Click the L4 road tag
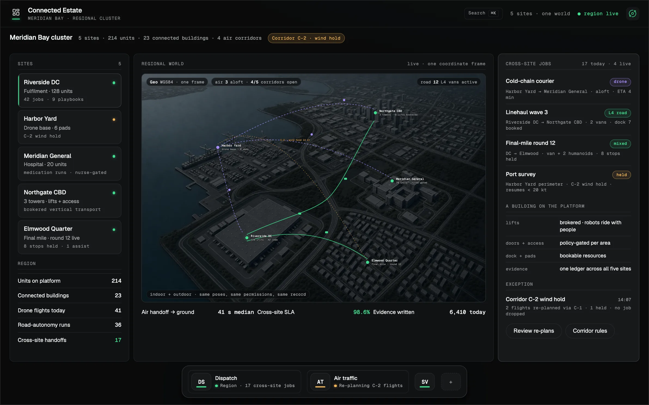This screenshot has height=405, width=649. coord(617,113)
